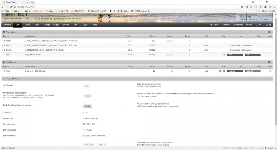Click the Disk 2 green status icon

pyautogui.click(x=5, y=50)
